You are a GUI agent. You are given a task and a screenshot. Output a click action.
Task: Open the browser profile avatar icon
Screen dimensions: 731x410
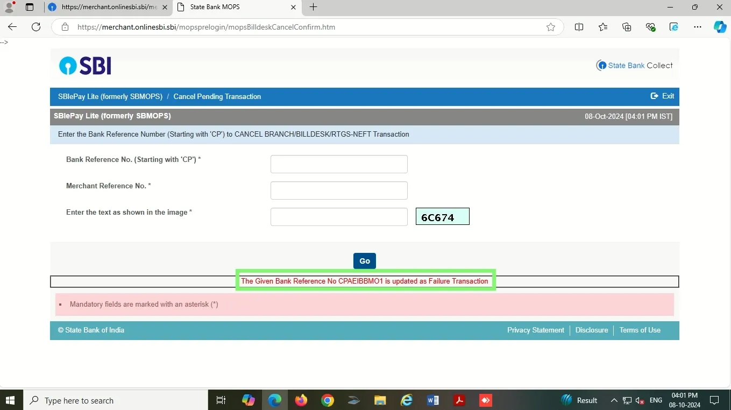9,7
